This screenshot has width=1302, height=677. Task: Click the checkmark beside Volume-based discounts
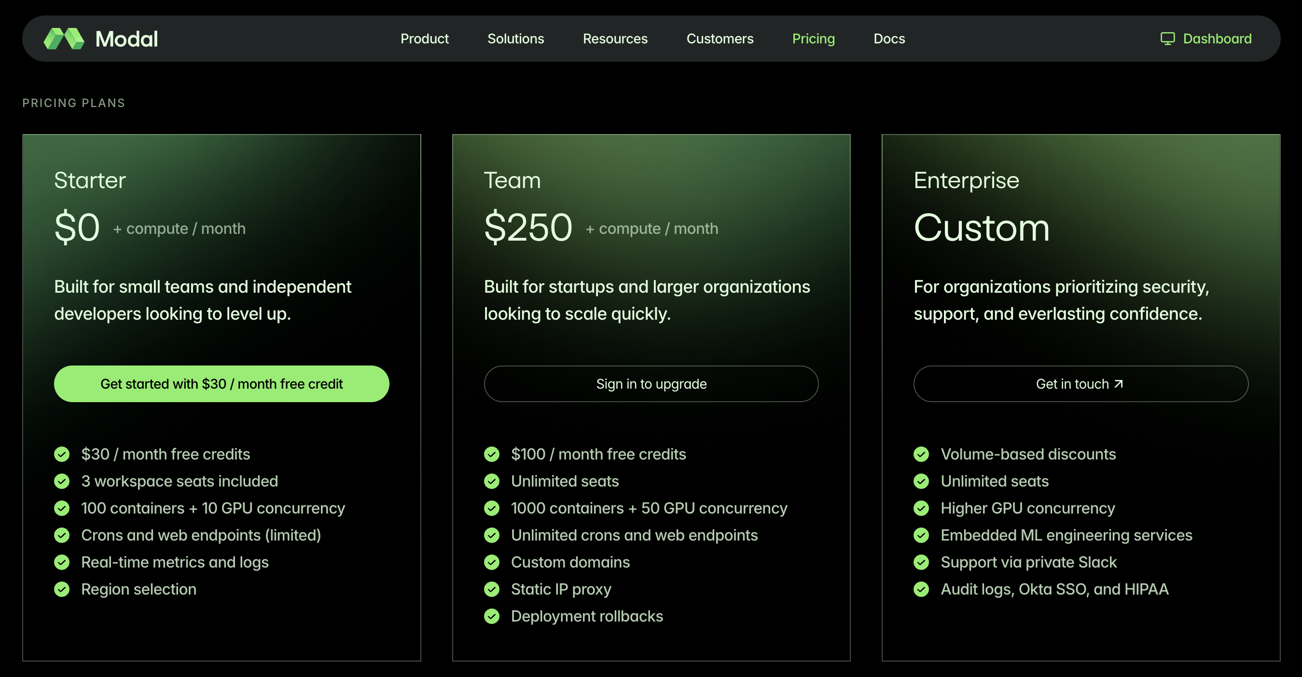pyautogui.click(x=921, y=454)
